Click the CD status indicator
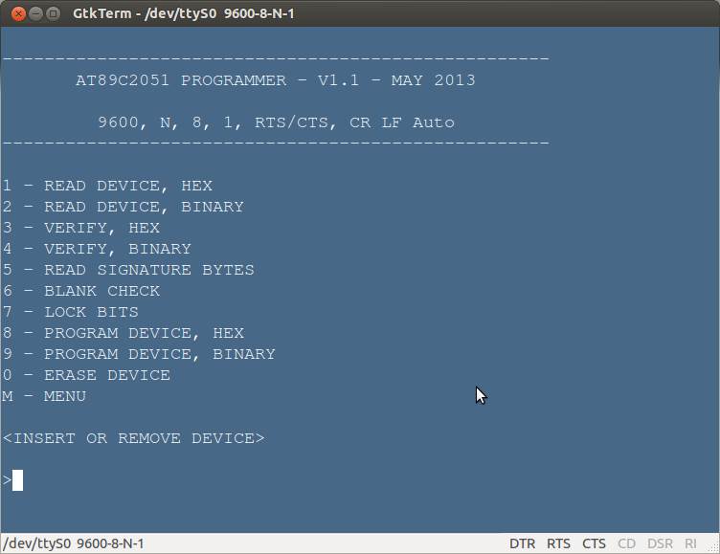This screenshot has height=554, width=720. pos(626,543)
